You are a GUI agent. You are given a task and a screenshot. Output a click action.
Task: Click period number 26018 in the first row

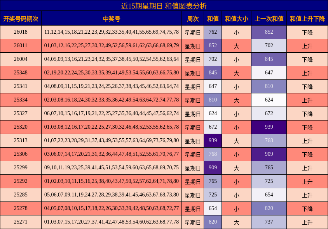coord(21,32)
